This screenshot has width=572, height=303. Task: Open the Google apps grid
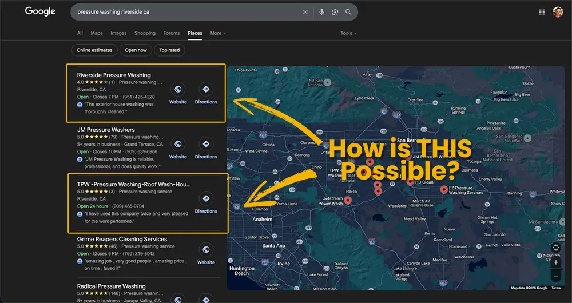(542, 12)
